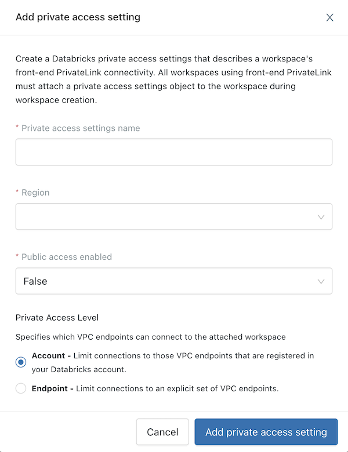Close the Add private access setting dialog
This screenshot has height=452, width=348.
(329, 17)
